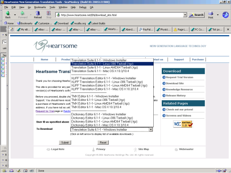Click the To Download combo box arrow
This screenshot has height=173, width=231.
[x=151, y=129]
